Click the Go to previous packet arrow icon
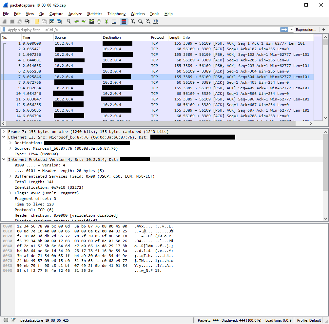 coord(77,21)
